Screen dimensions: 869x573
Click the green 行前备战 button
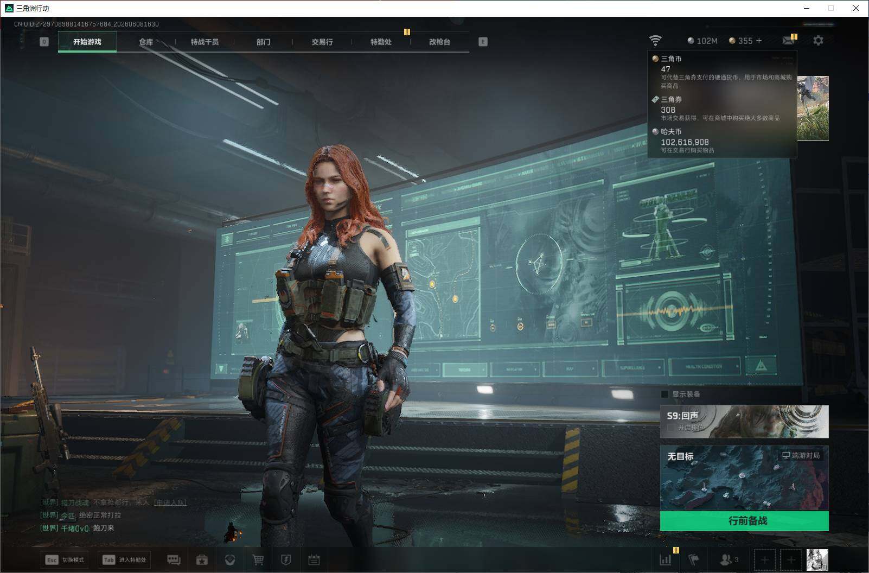(744, 520)
